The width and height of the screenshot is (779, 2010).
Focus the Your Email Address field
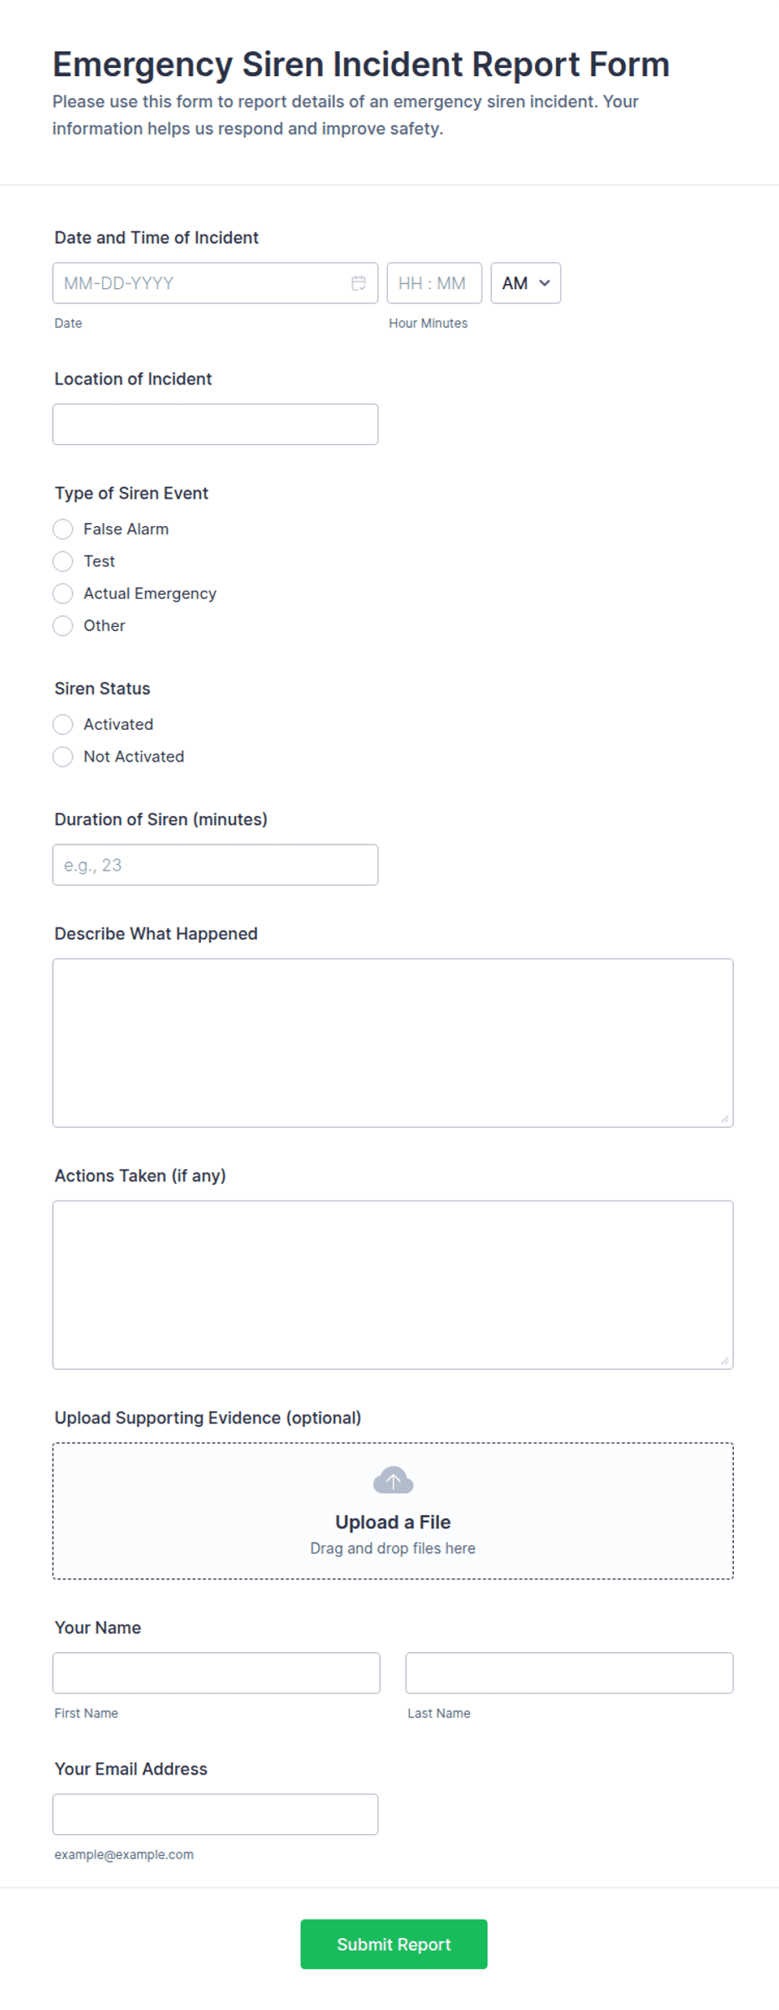pyautogui.click(x=215, y=1814)
